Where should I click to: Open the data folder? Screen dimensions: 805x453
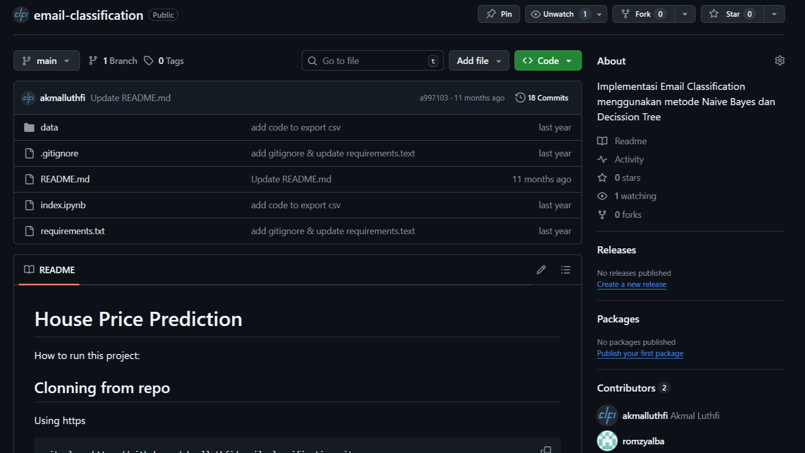pyautogui.click(x=49, y=127)
